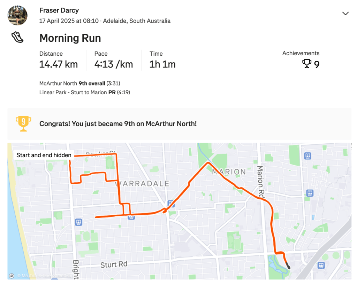
Task: Click the Warradale suburb label on map
Action: pyautogui.click(x=142, y=183)
